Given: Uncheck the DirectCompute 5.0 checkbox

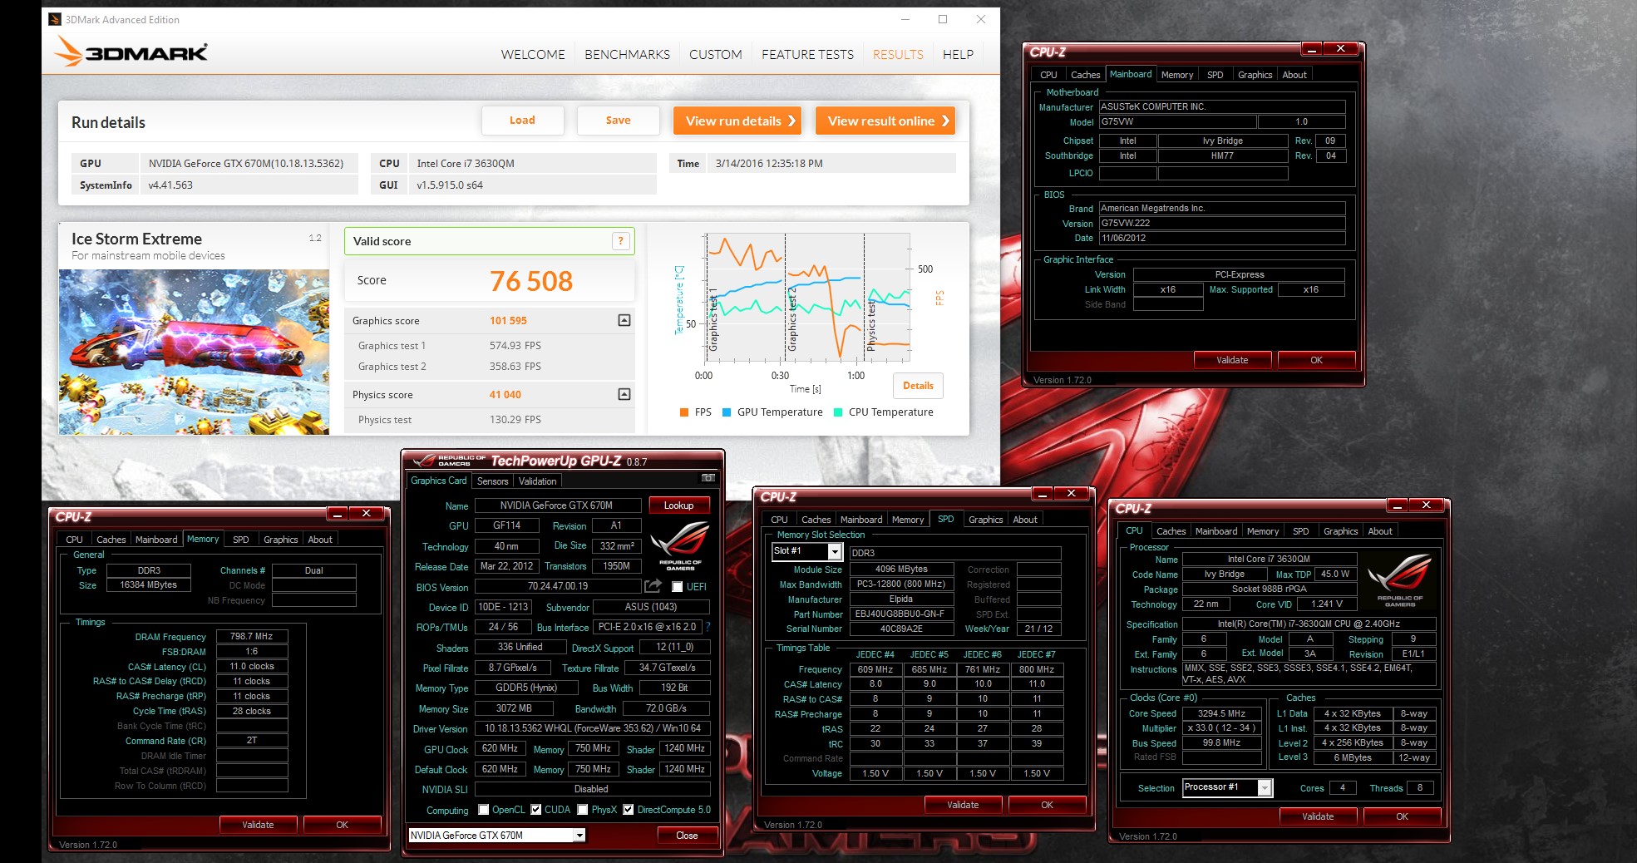Looking at the screenshot, I should point(629,810).
